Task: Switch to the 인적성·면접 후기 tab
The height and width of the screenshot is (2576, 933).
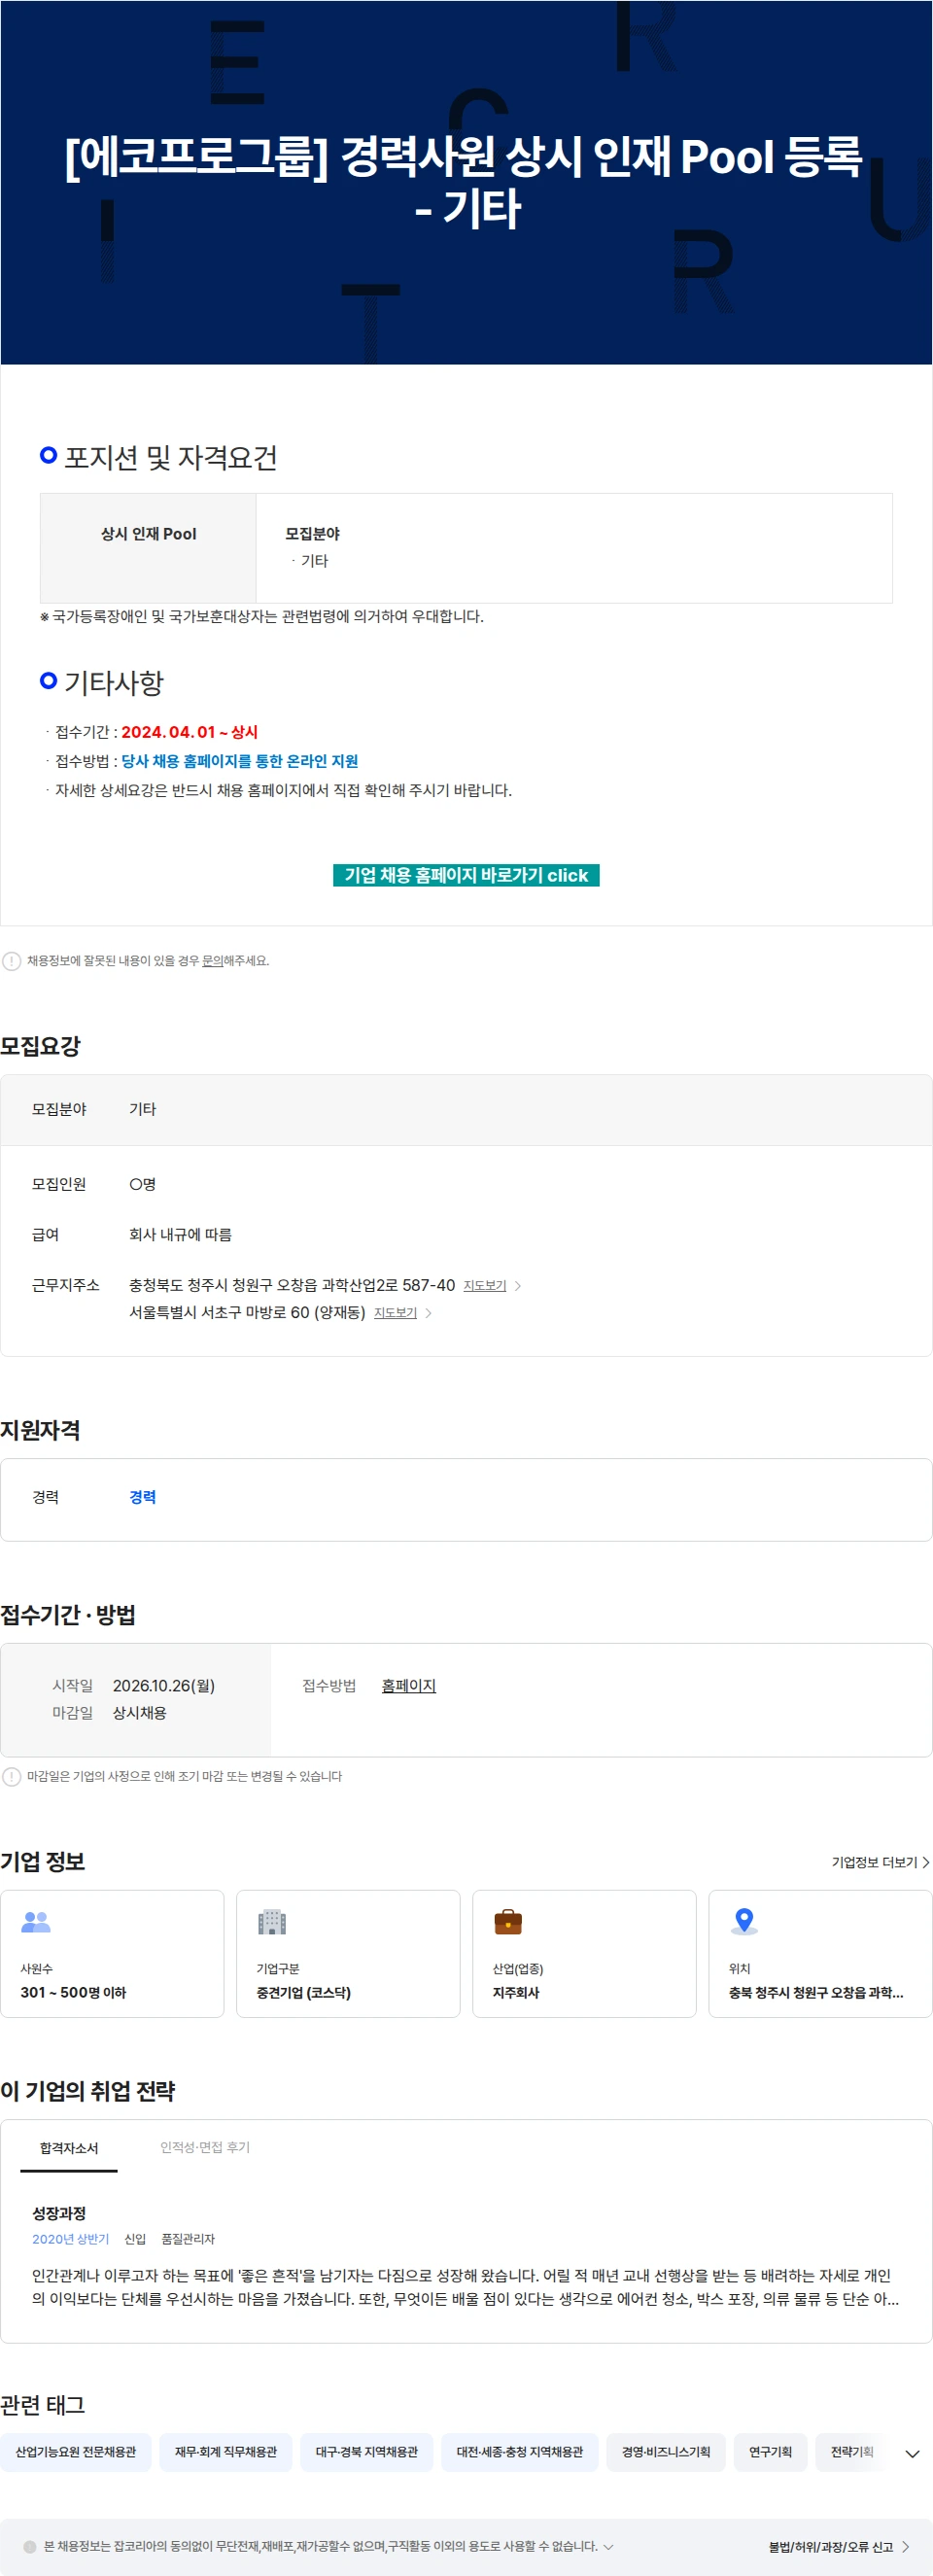Action: click(205, 2147)
